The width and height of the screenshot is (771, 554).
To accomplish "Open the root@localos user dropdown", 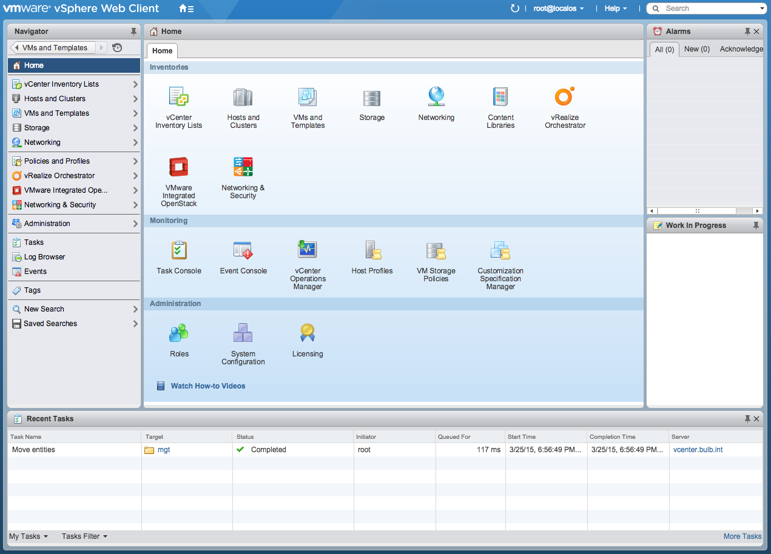I will [559, 8].
